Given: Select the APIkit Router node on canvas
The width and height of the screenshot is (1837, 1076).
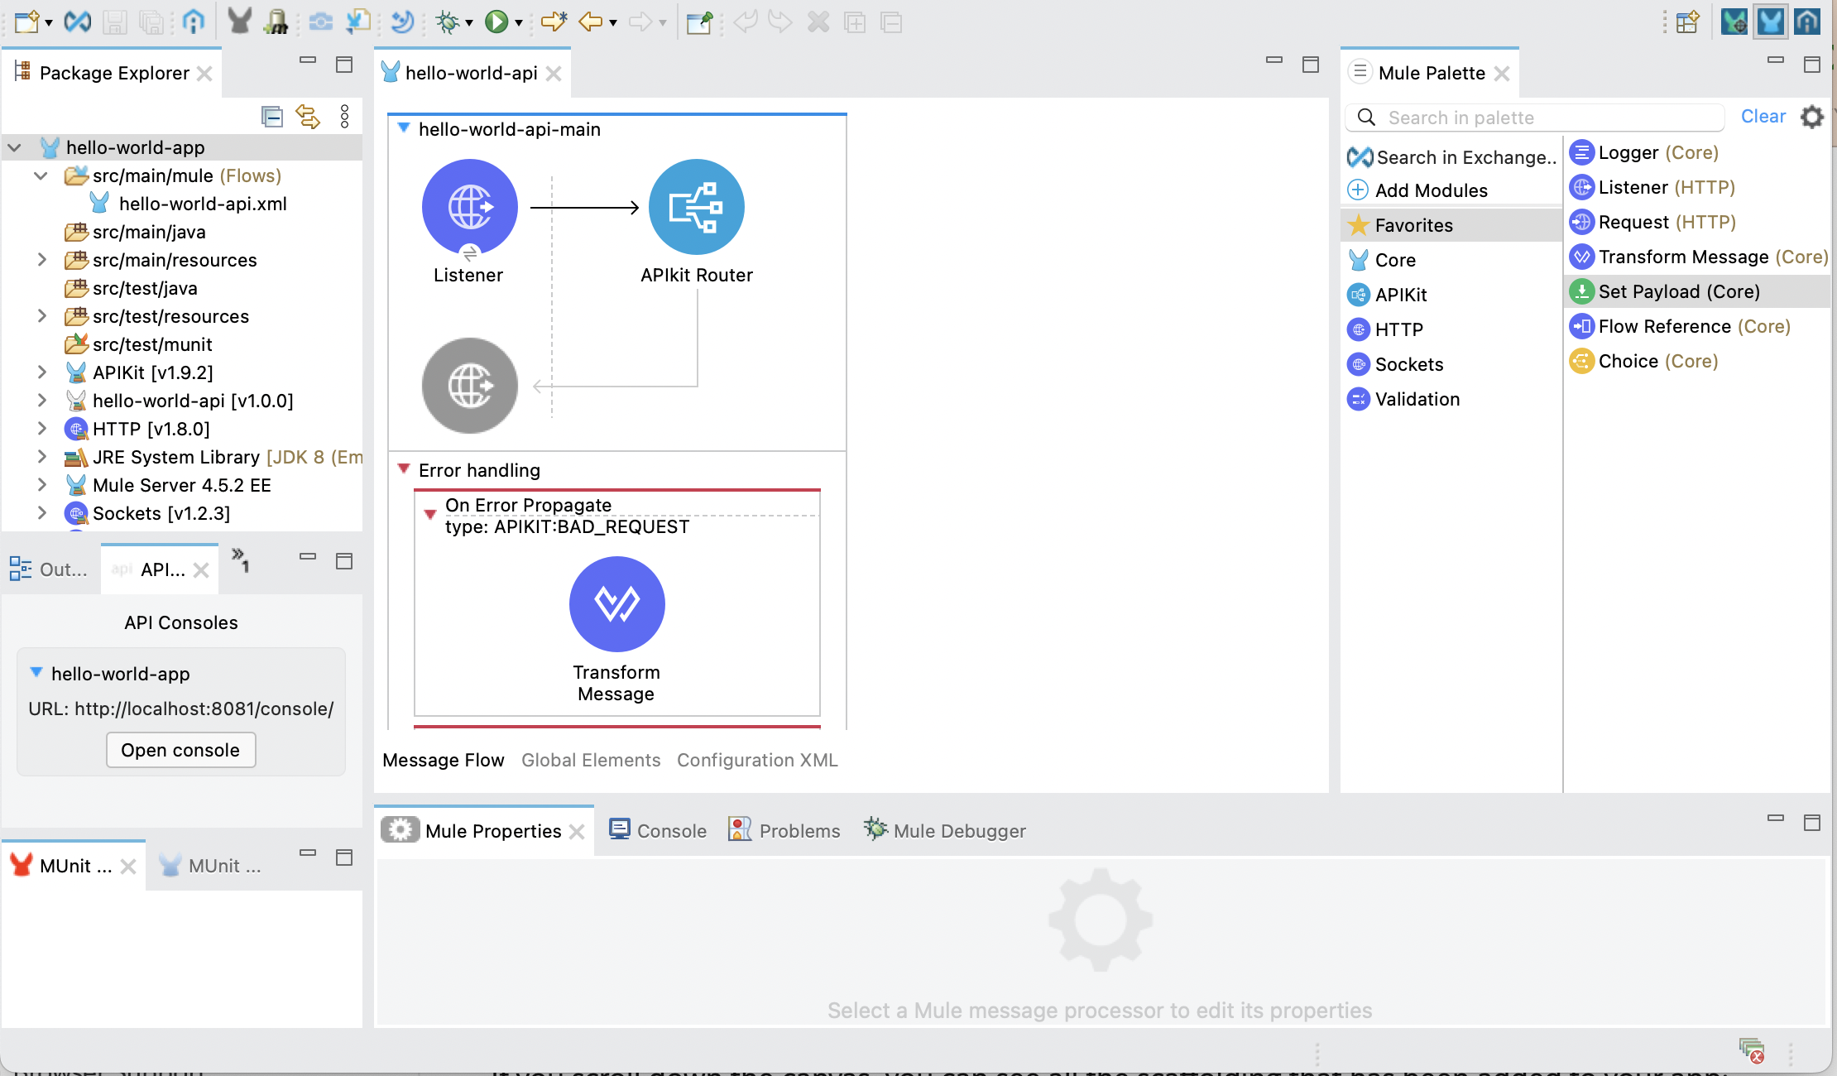Looking at the screenshot, I should (x=696, y=207).
